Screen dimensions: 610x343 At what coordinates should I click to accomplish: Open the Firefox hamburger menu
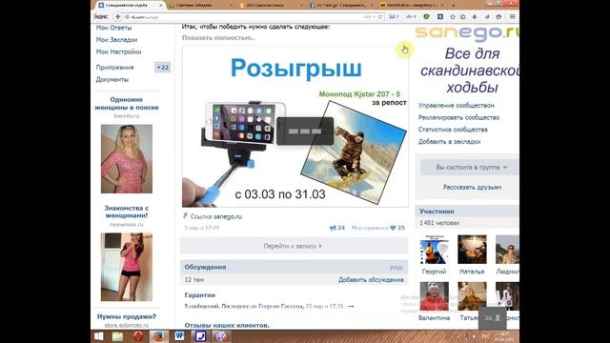click(513, 17)
